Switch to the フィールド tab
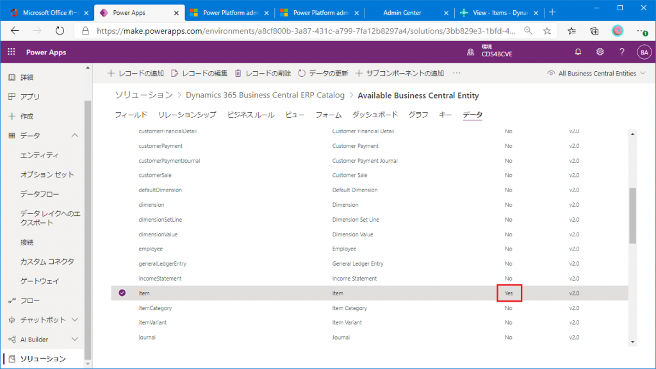656x369 pixels. point(131,115)
